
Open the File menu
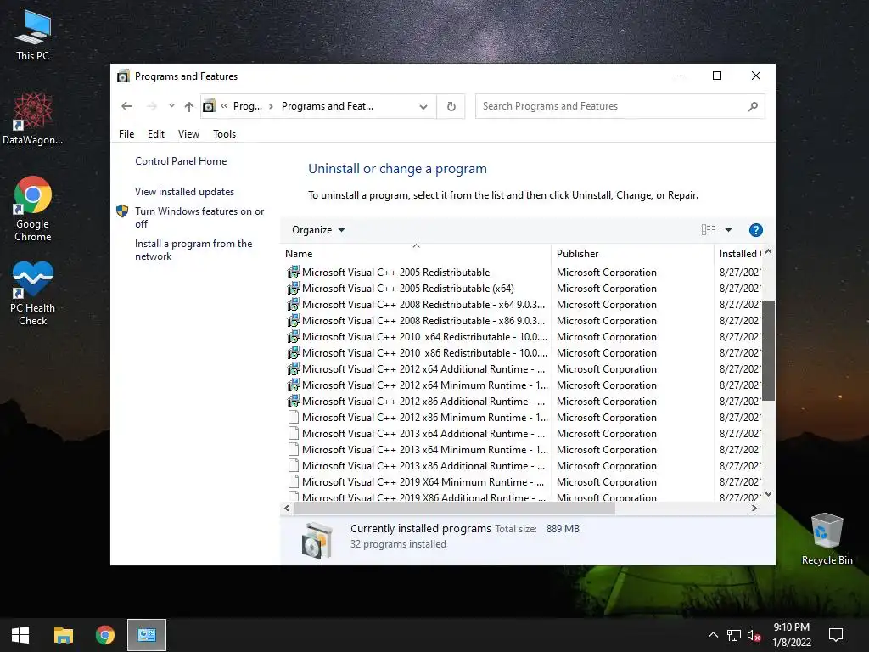[126, 133]
